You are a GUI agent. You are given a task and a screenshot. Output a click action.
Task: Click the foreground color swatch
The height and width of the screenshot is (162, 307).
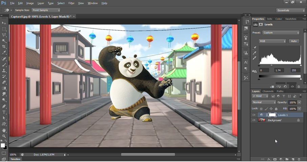(x=3, y=145)
